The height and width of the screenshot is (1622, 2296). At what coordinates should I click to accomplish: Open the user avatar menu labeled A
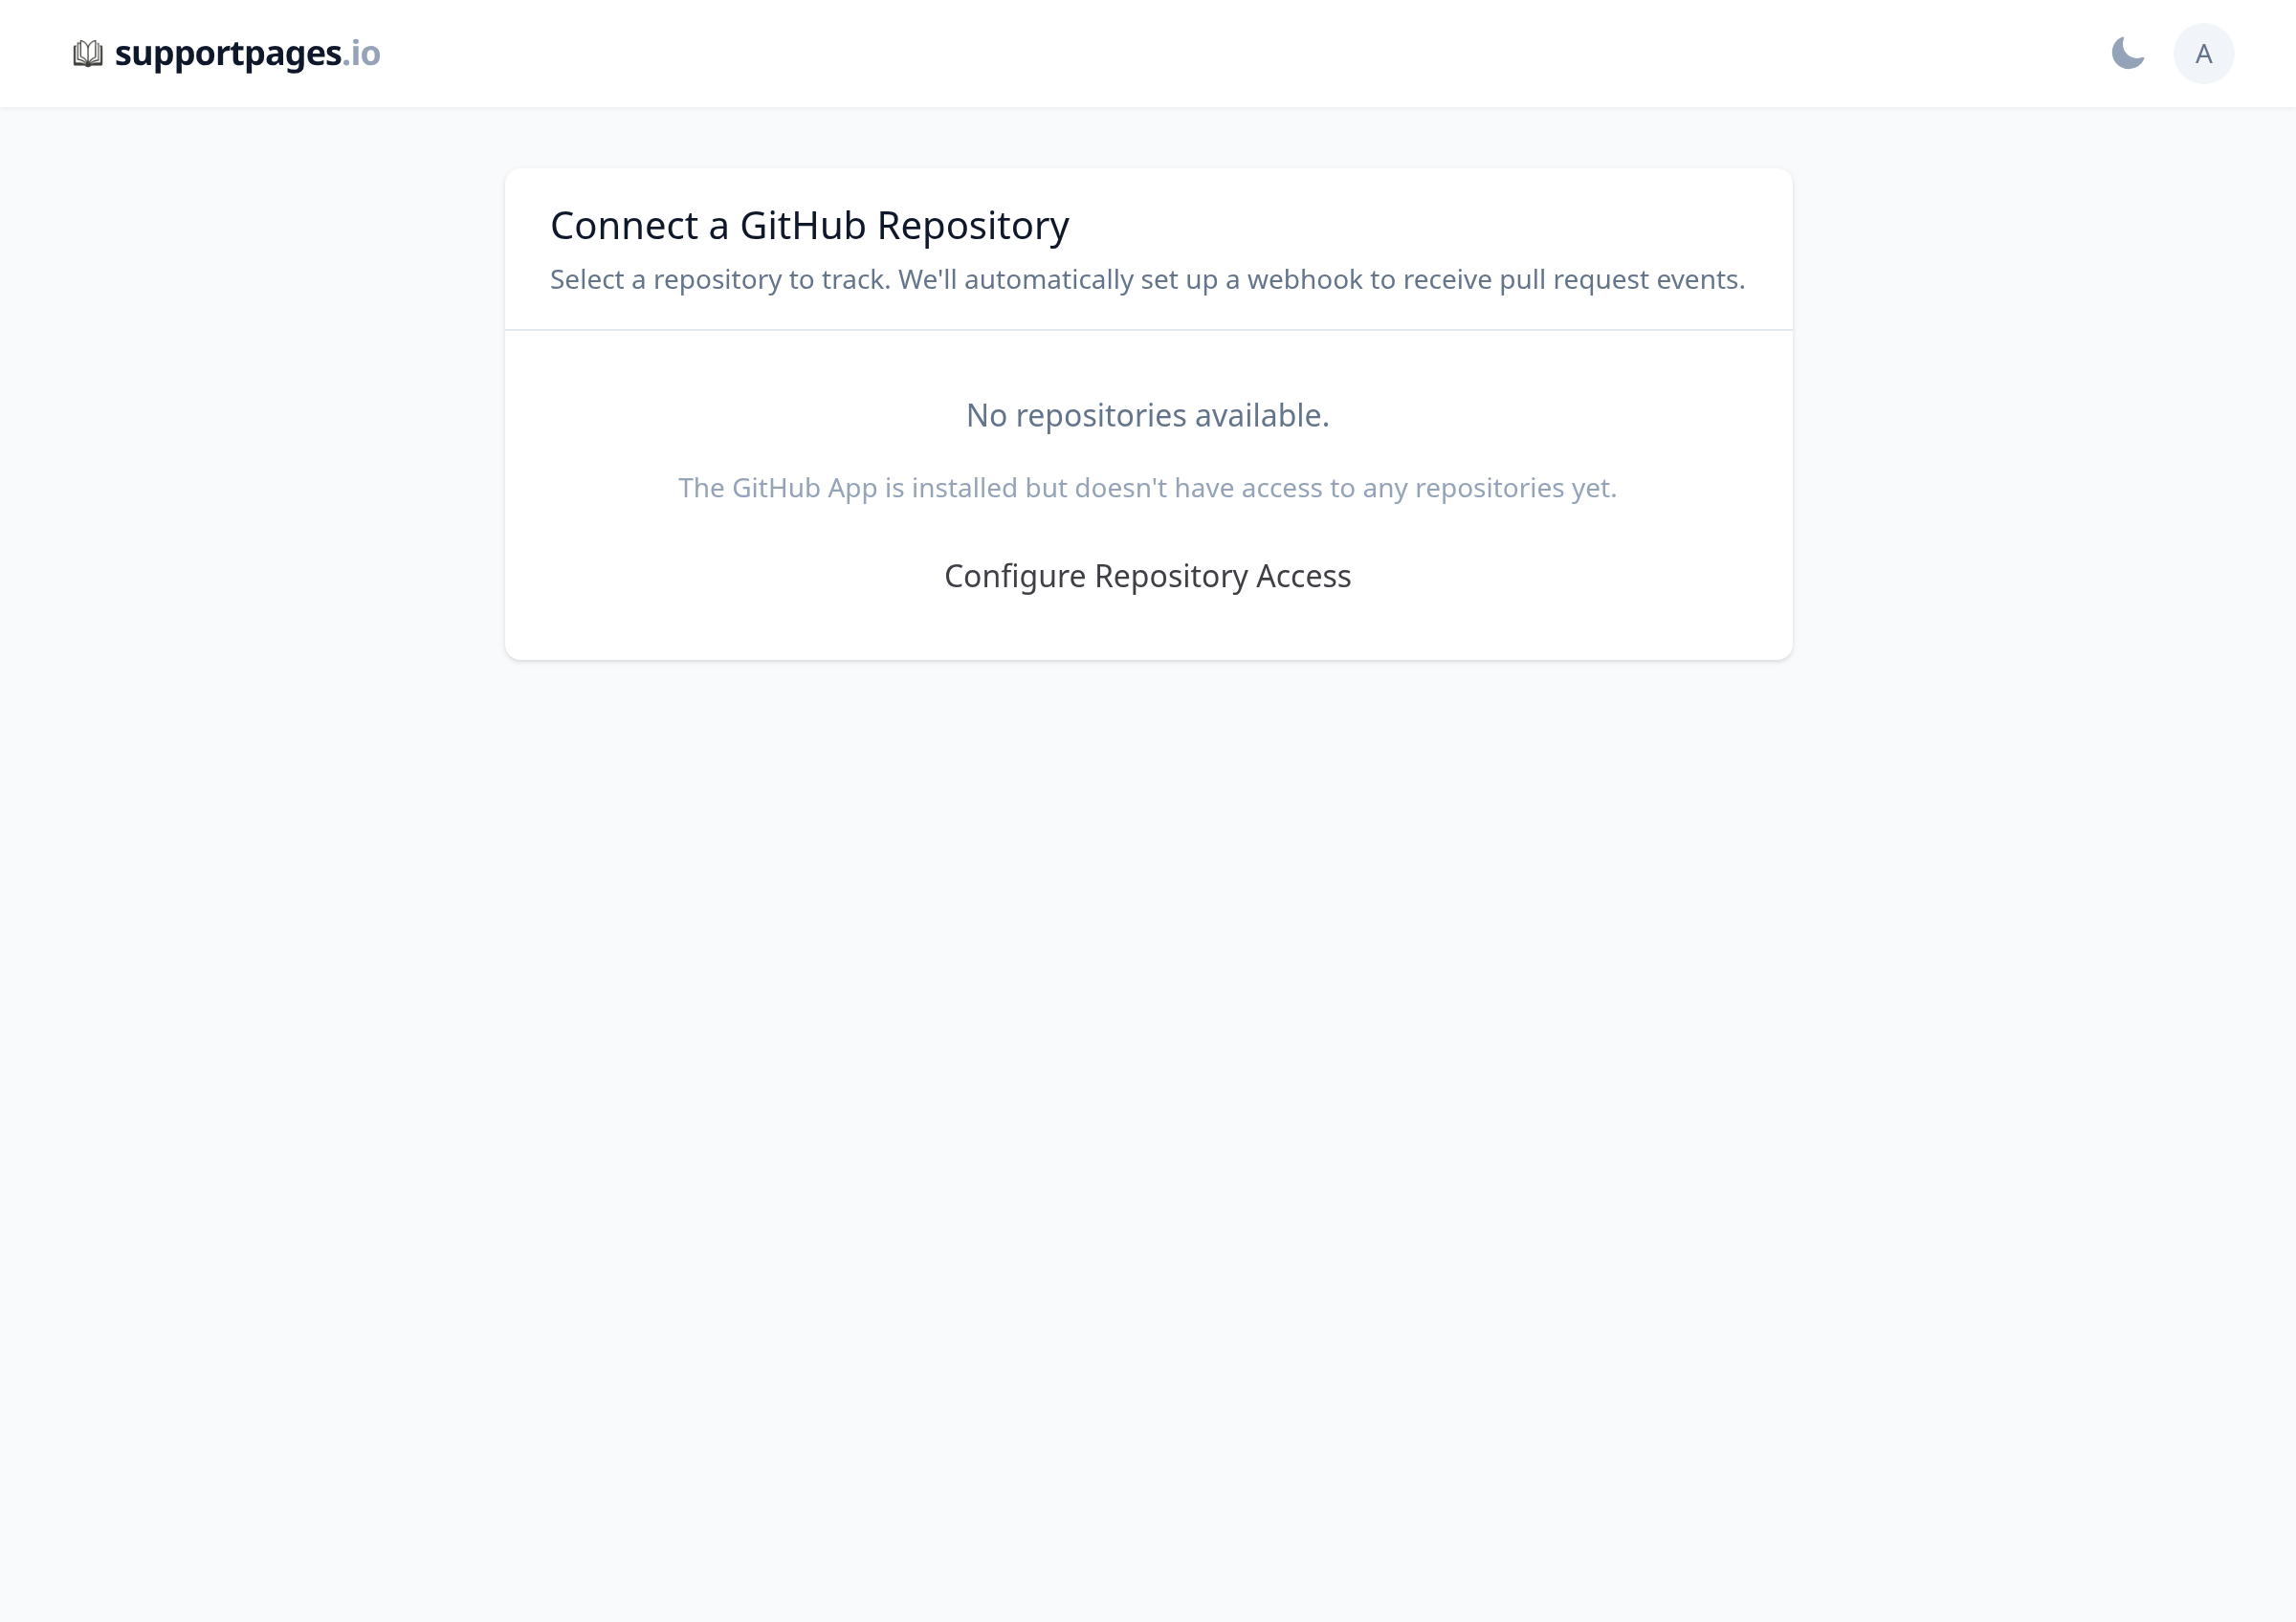(x=2203, y=53)
